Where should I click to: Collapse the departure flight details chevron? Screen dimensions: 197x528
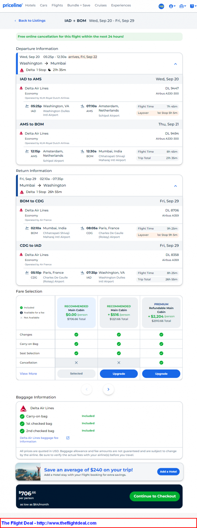(x=176, y=64)
